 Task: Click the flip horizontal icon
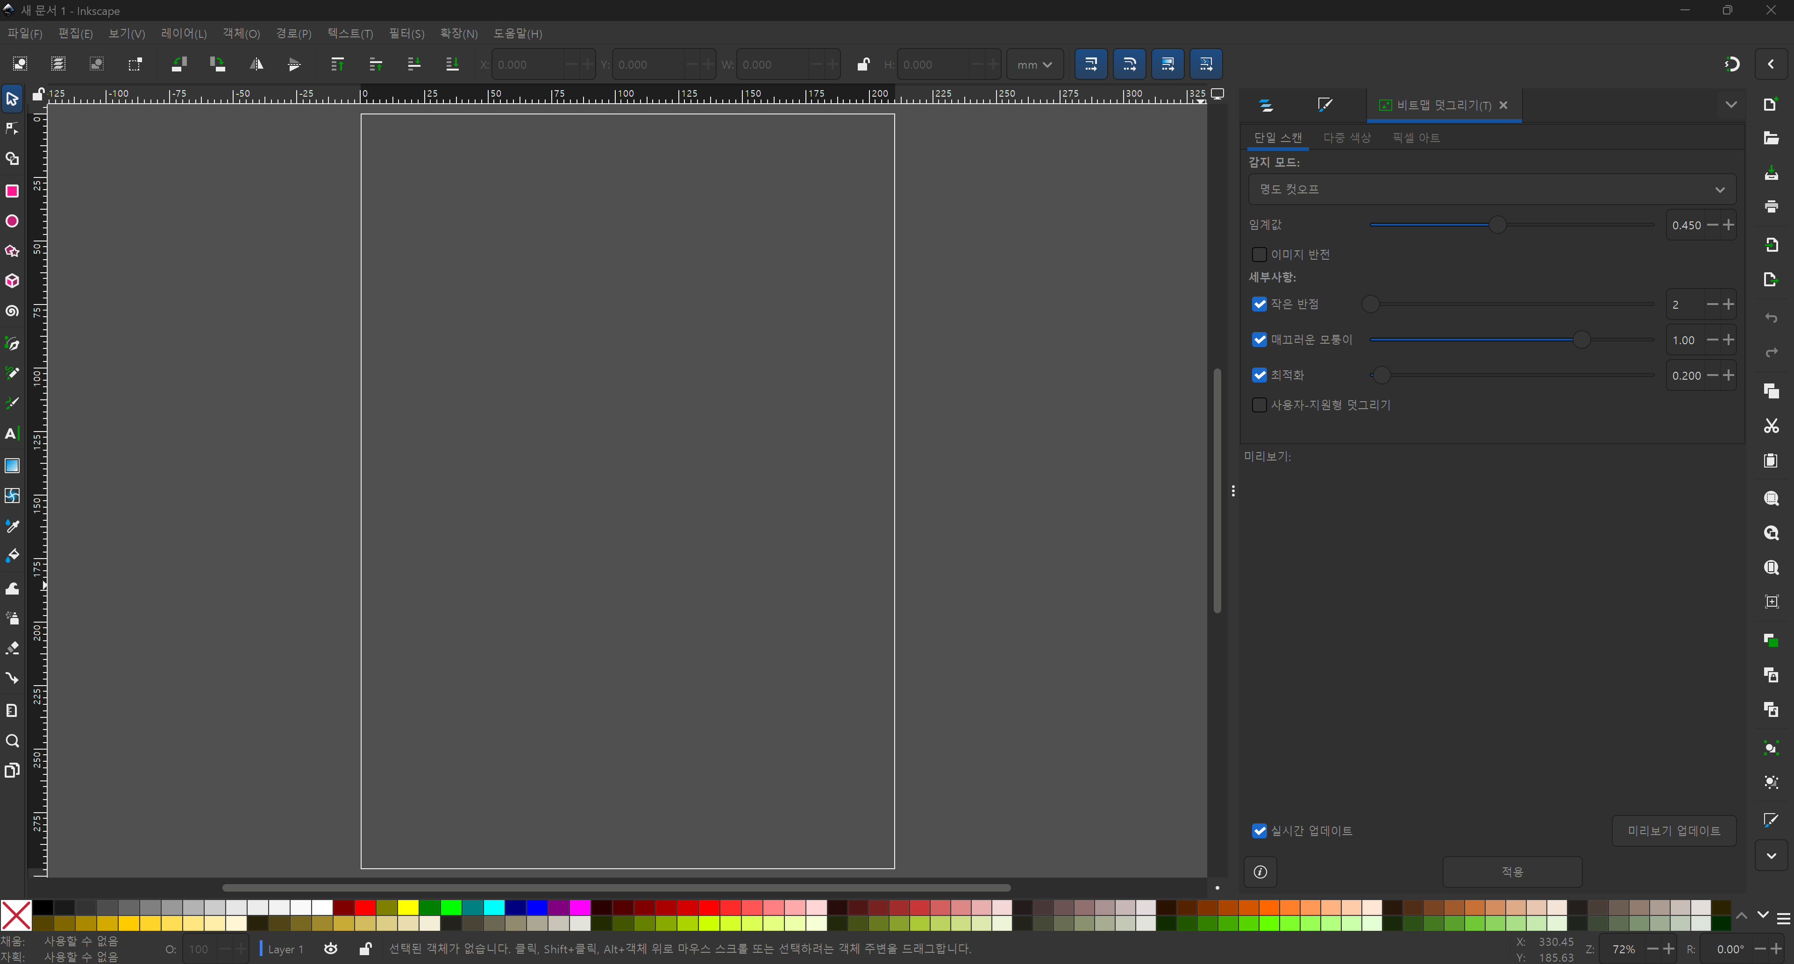256,65
